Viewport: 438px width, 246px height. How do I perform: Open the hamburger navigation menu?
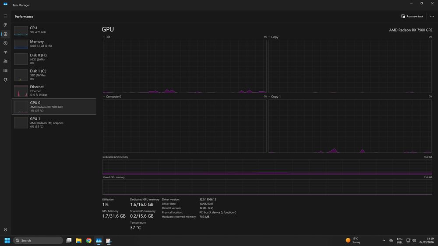[5, 16]
